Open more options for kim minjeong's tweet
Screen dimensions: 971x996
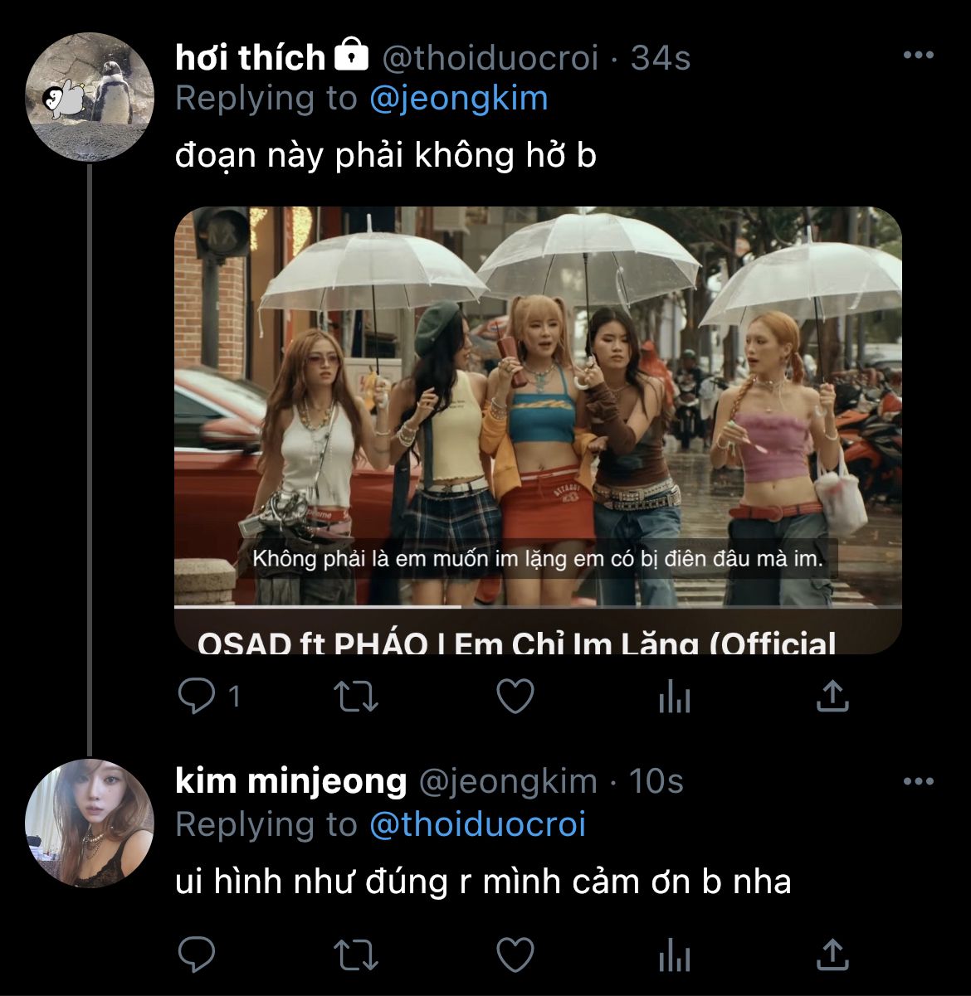click(918, 781)
